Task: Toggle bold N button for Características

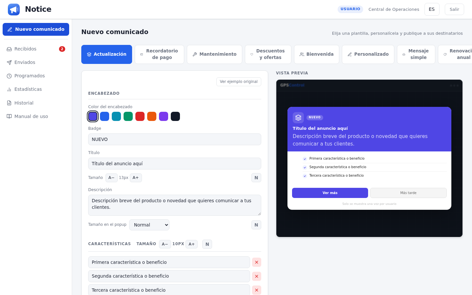Action: click(207, 244)
